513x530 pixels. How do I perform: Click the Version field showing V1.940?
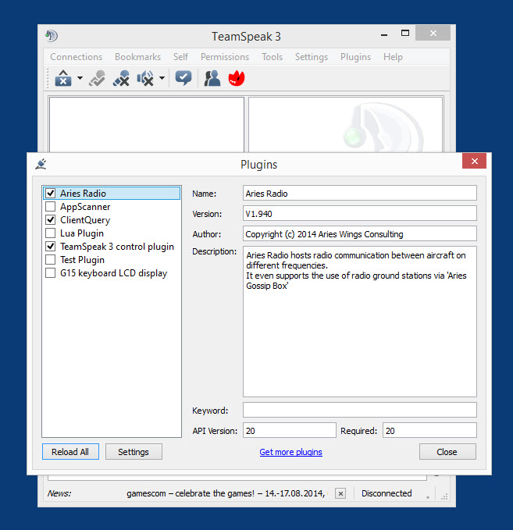tap(360, 213)
